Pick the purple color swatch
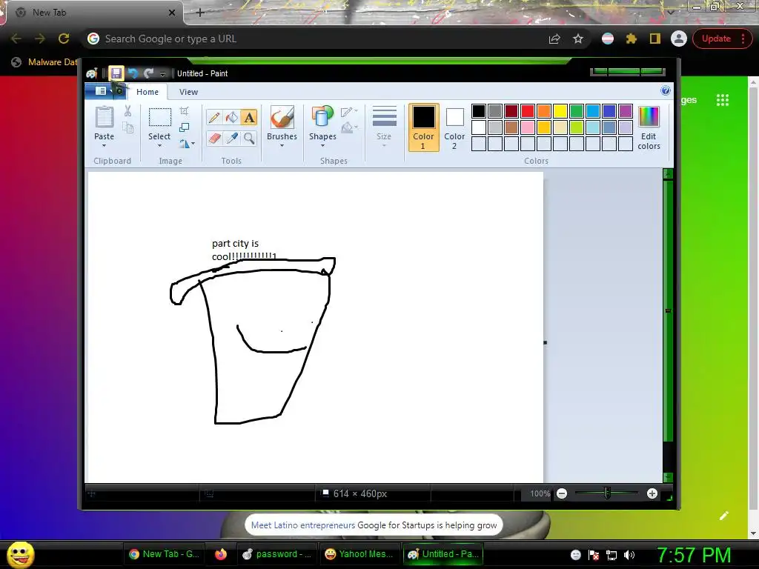 tap(626, 111)
